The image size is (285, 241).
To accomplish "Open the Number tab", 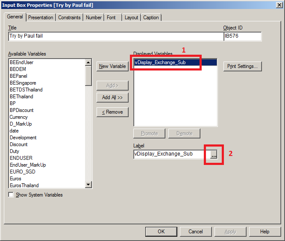I will (x=94, y=18).
